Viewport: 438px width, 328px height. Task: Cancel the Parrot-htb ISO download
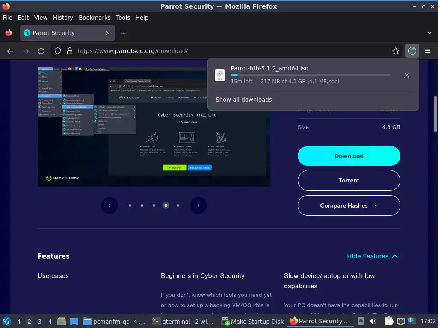(x=406, y=75)
